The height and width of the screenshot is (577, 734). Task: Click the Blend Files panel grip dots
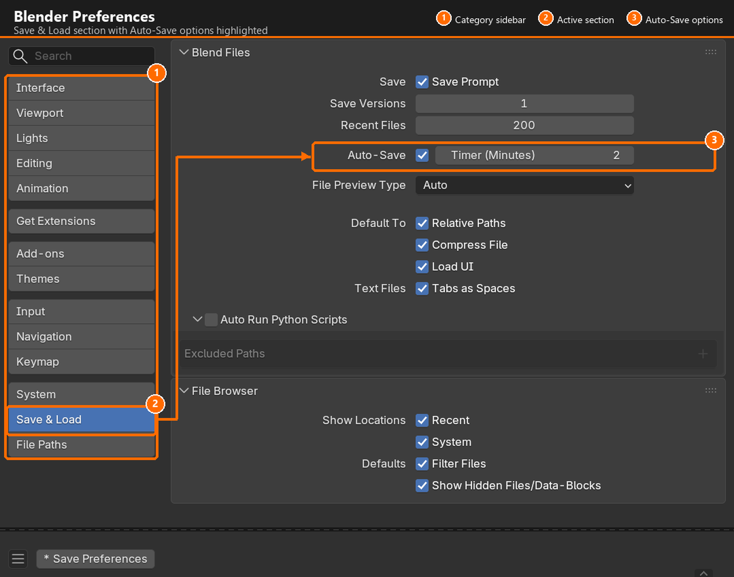point(711,52)
